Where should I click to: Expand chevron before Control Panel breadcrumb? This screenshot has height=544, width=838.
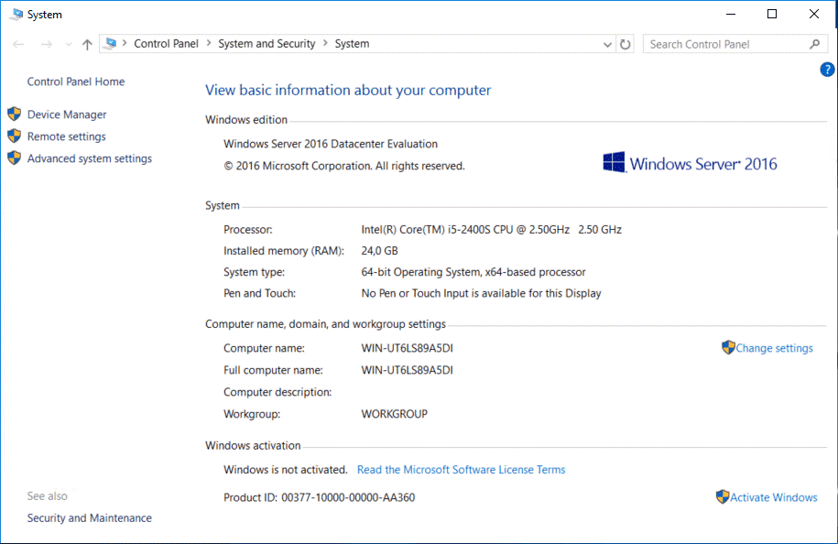[125, 43]
